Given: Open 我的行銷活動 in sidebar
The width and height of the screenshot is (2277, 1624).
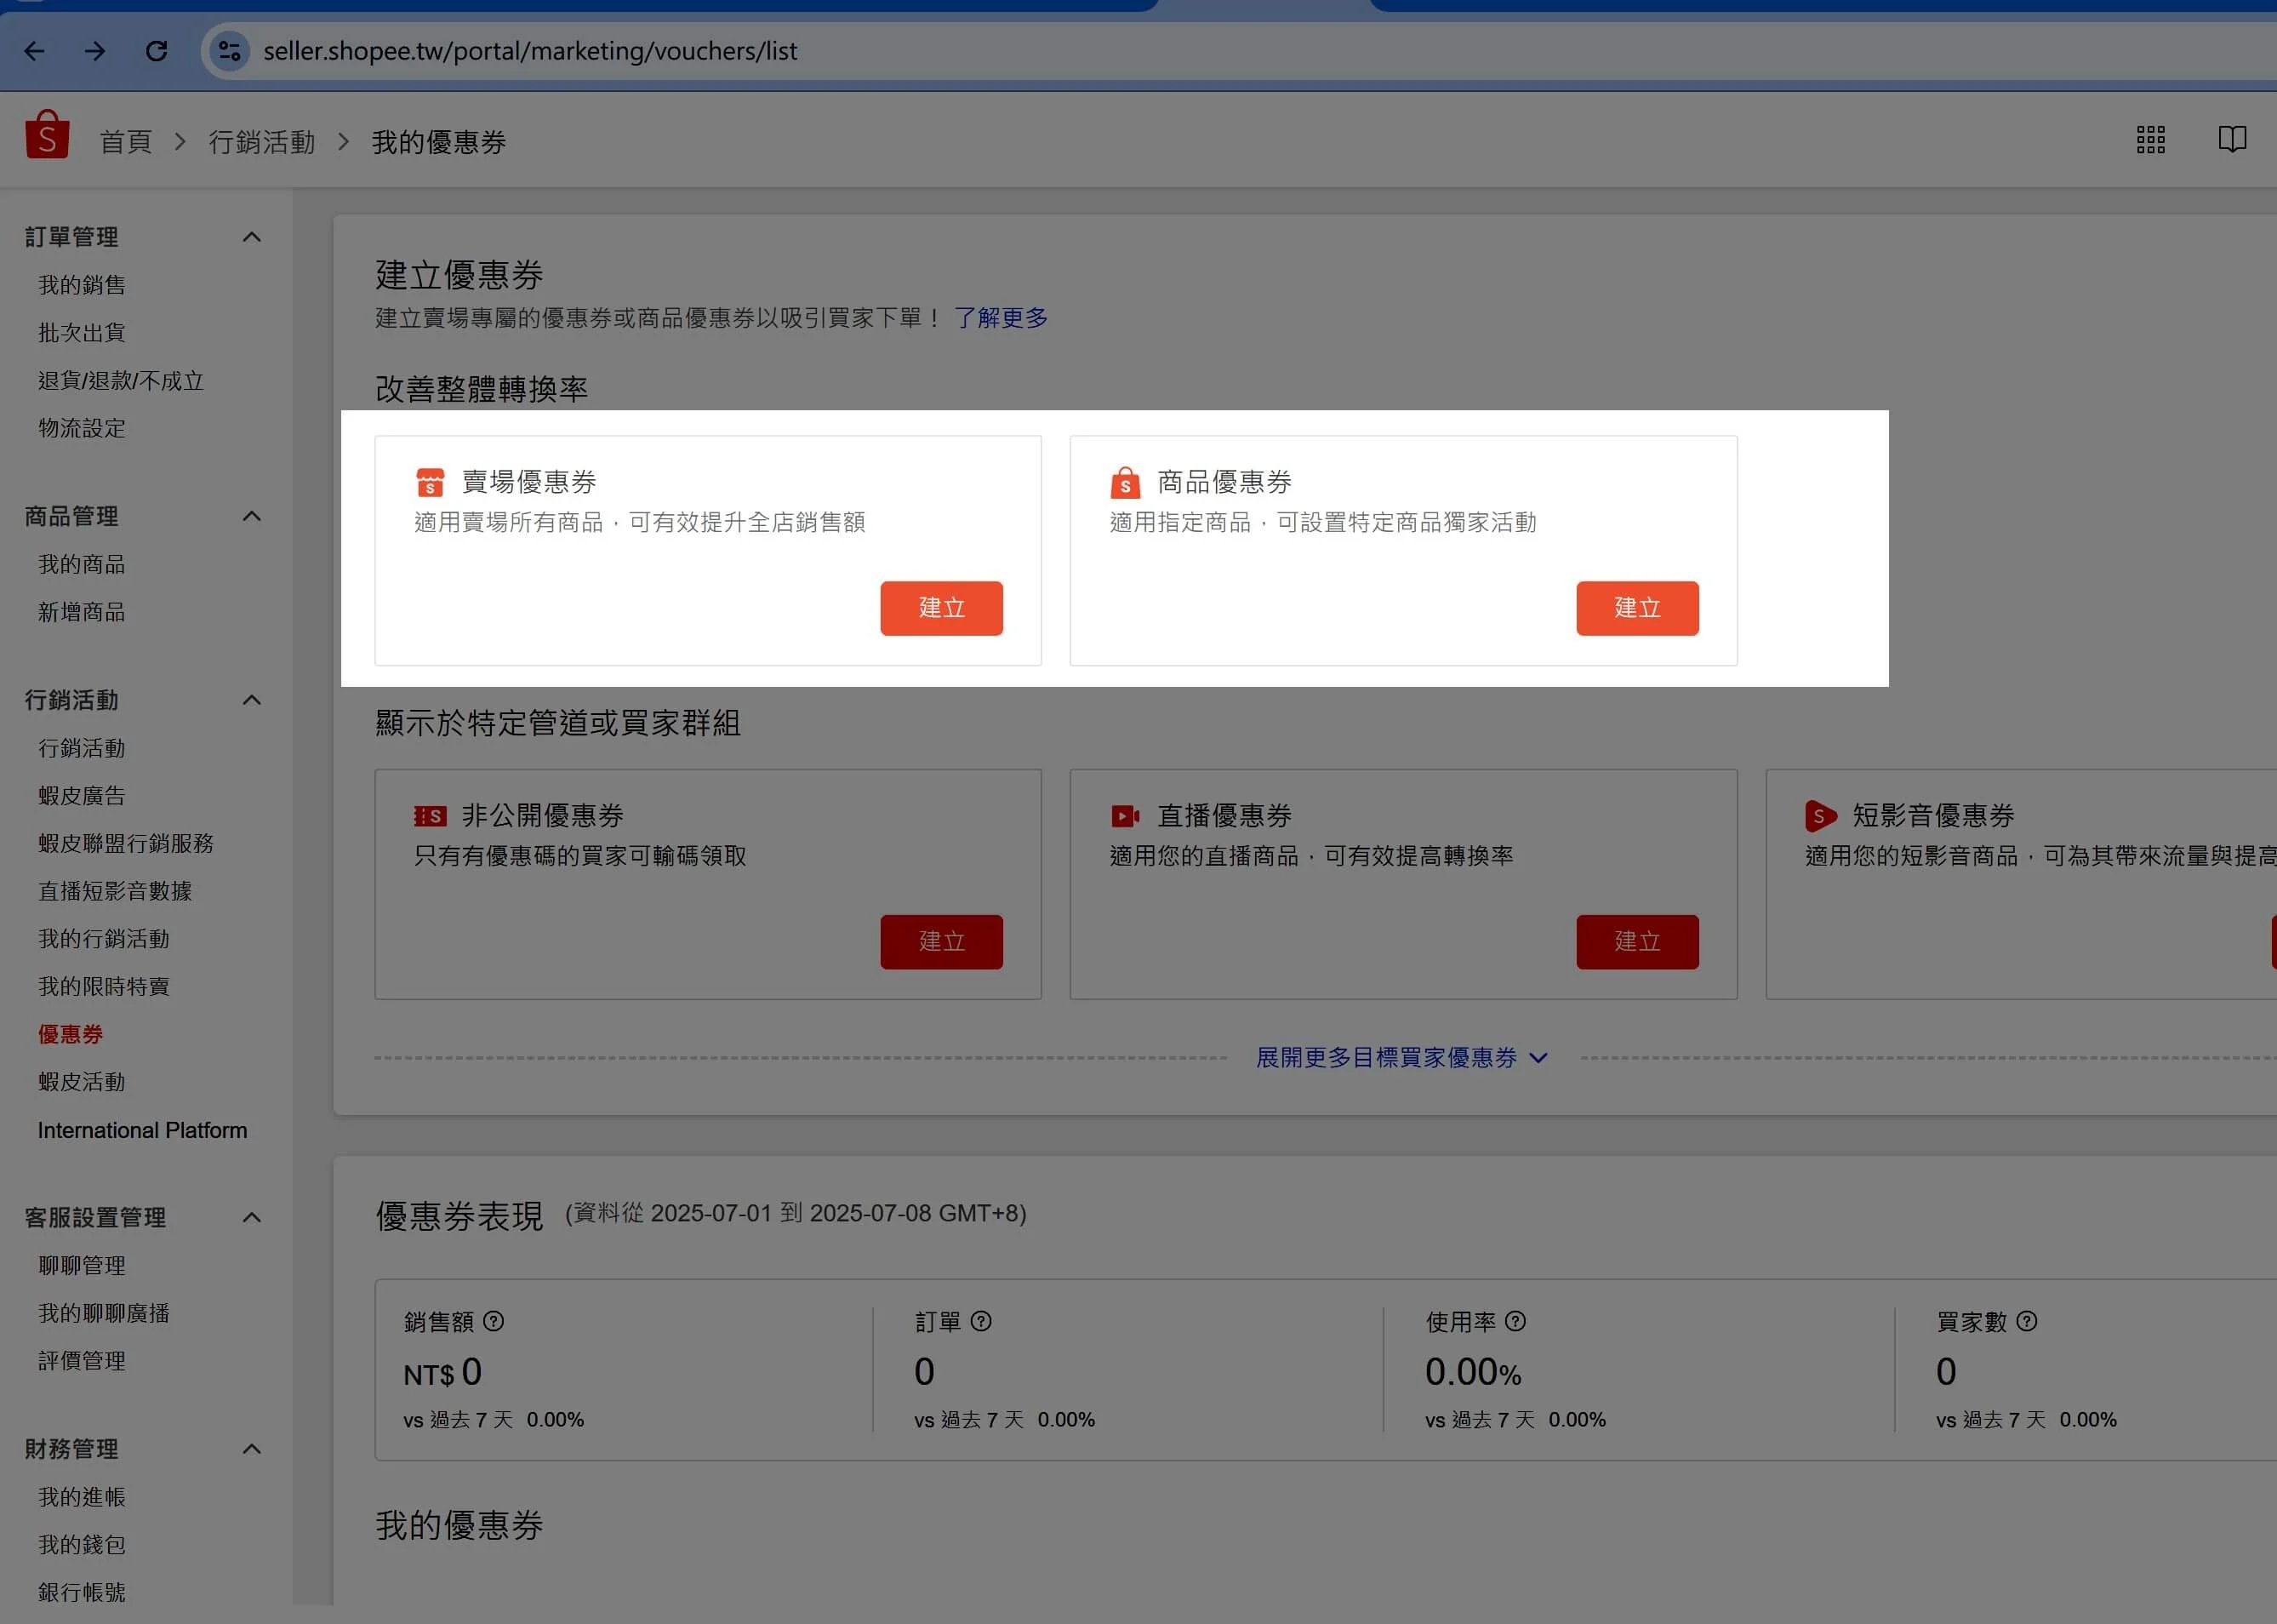Looking at the screenshot, I should point(104,939).
